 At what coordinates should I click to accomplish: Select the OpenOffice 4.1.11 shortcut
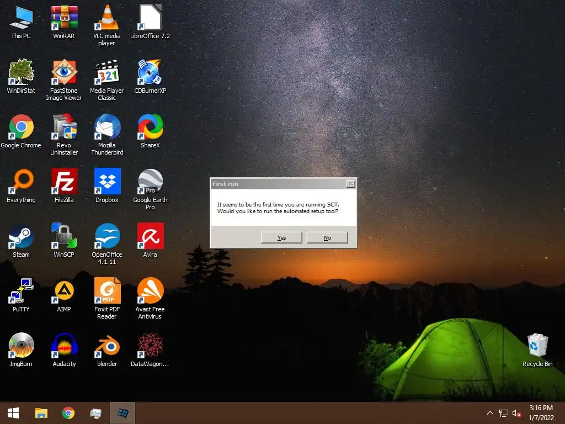(107, 245)
